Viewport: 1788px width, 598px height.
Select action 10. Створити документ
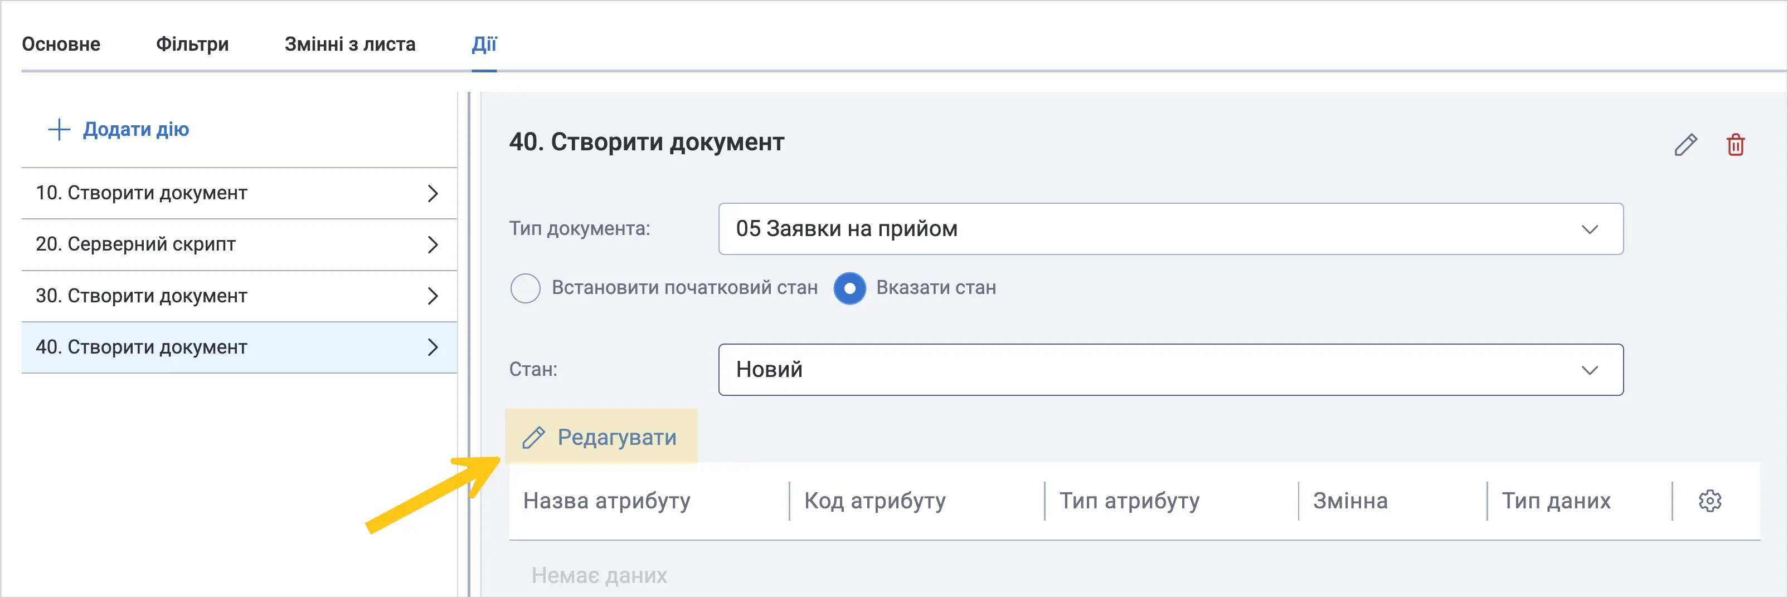240,194
